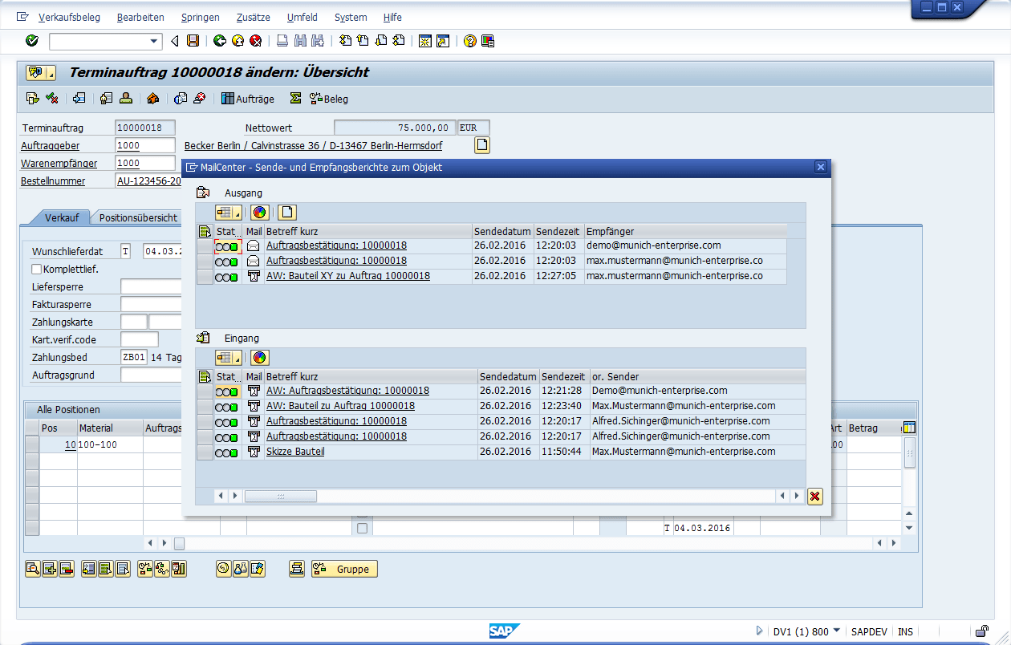Click the header partner person icon
This screenshot has height=645, width=1011.
[126, 99]
